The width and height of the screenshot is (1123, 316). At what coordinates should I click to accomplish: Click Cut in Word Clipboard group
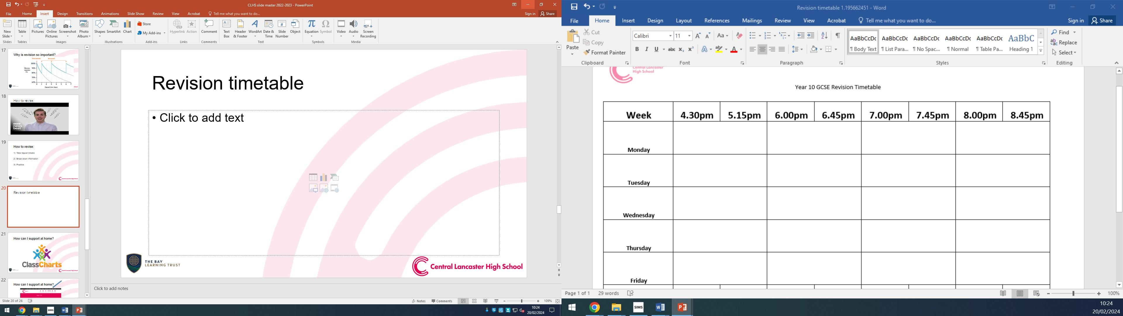coord(592,32)
